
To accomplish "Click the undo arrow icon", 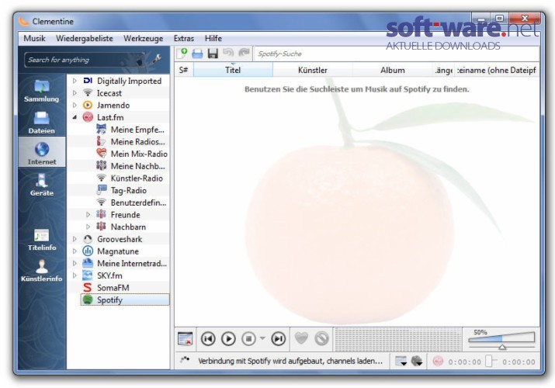I will pyautogui.click(x=228, y=54).
